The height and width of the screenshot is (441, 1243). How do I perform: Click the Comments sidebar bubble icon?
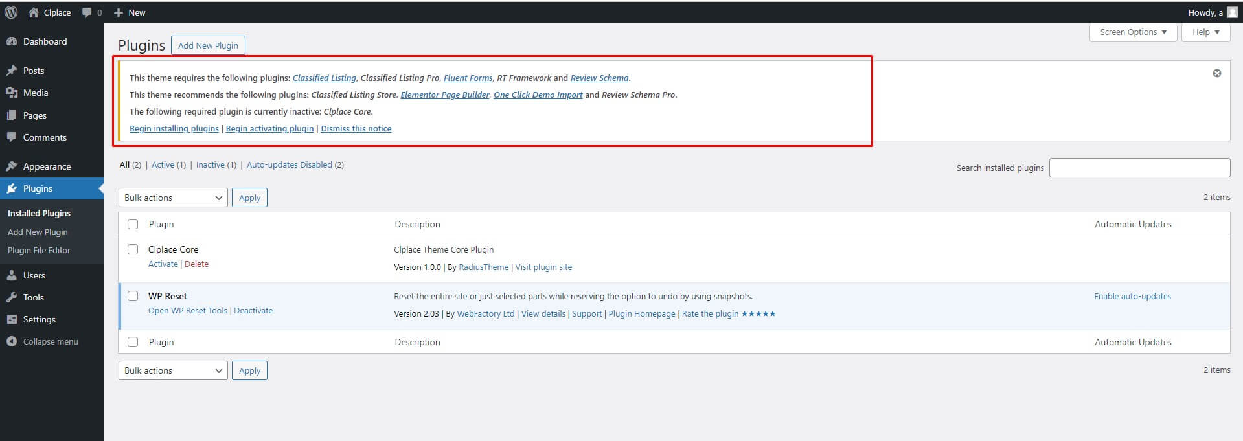pos(12,137)
